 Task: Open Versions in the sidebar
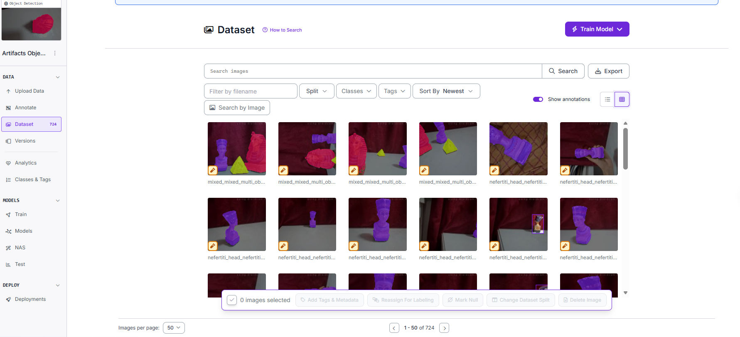25,141
